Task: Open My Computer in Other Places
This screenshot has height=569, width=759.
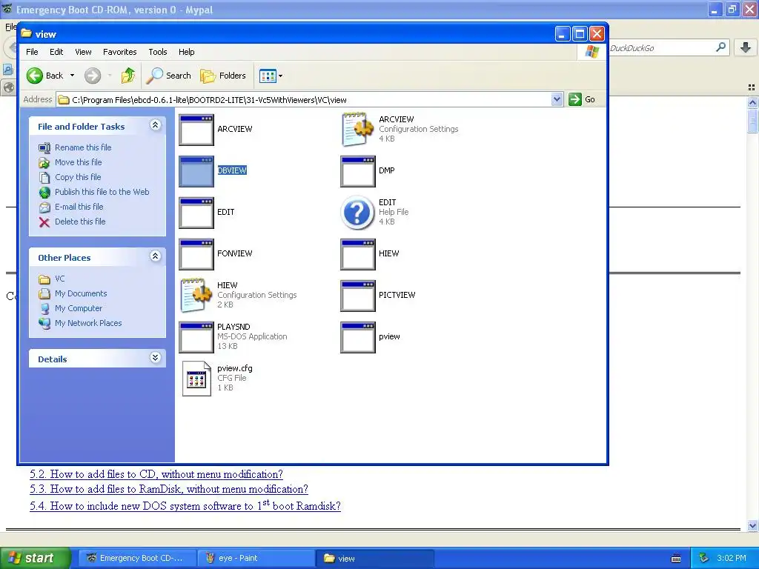Action: (79, 308)
